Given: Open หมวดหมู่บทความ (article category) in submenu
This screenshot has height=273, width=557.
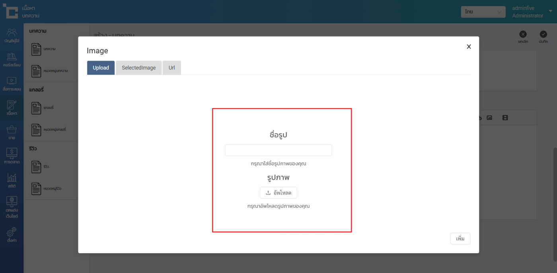Looking at the screenshot, I should pos(50,71).
